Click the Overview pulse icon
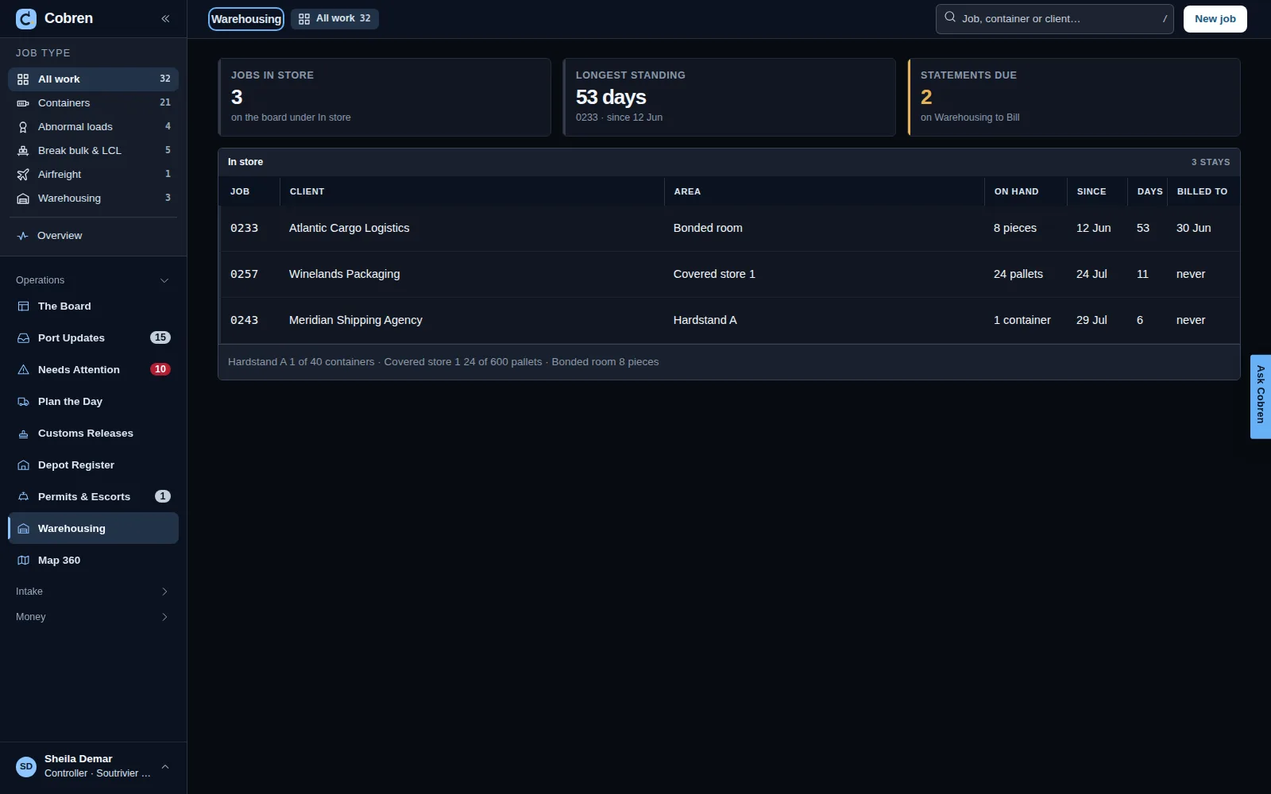Screen dimensions: 1271x794 click(23, 236)
